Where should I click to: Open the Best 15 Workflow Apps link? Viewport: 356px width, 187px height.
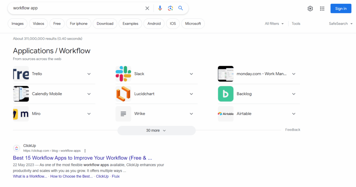pos(82,158)
